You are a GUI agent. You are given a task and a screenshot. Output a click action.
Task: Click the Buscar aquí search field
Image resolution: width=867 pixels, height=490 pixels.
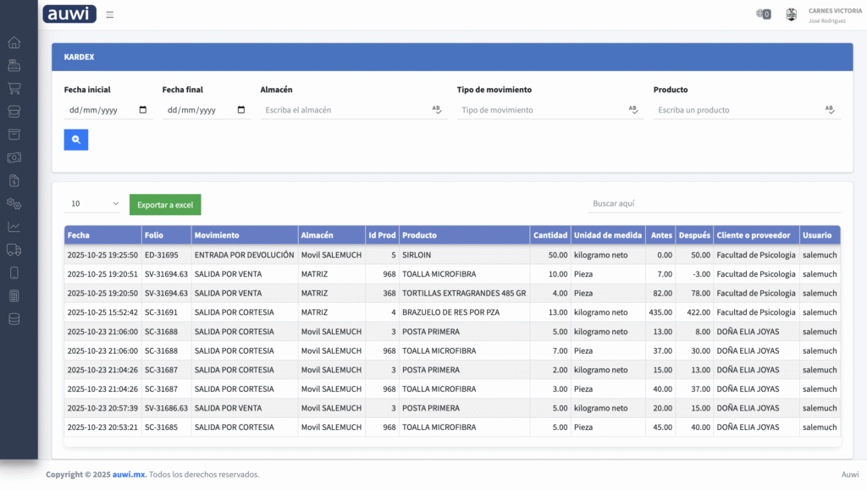[714, 203]
